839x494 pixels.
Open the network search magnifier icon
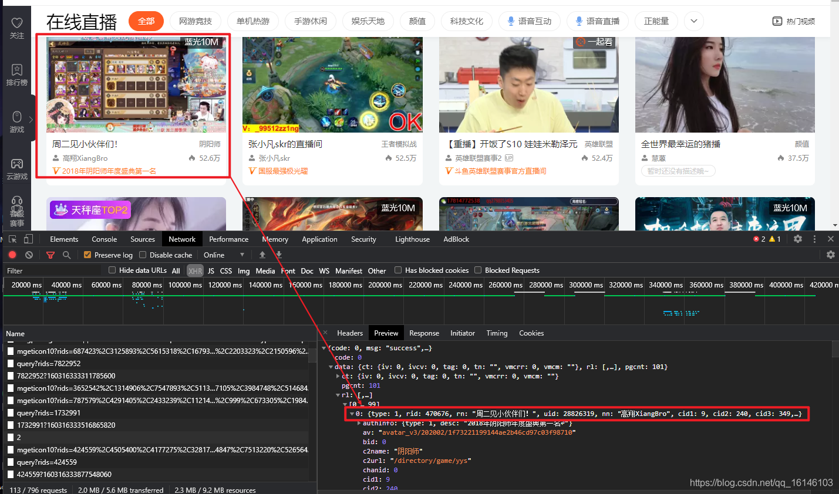point(67,255)
